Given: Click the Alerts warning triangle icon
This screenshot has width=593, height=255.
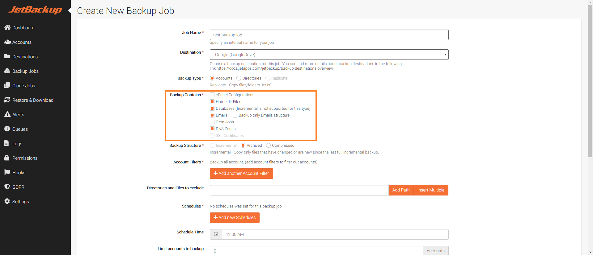Looking at the screenshot, I should pyautogui.click(x=7, y=114).
